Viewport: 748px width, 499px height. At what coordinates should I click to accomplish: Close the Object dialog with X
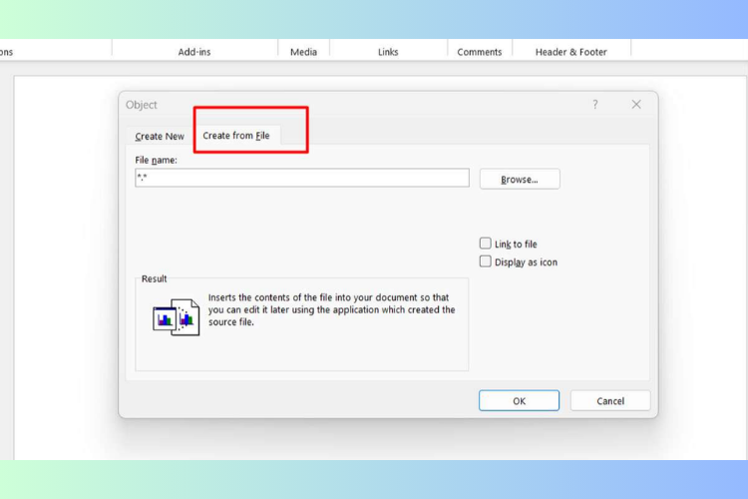[x=636, y=104]
